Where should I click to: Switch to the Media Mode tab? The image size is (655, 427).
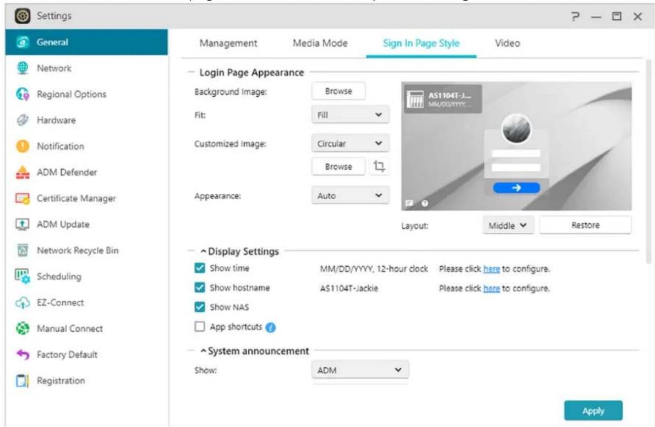320,43
